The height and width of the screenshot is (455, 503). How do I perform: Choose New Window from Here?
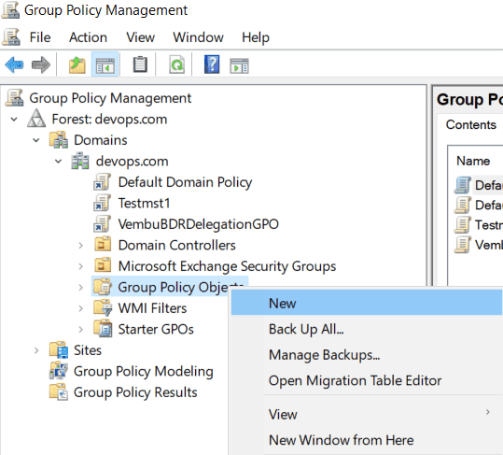tap(367, 440)
